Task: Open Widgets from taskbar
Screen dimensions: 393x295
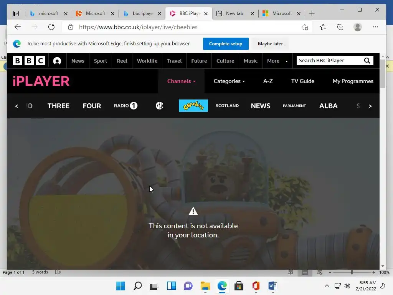Action: (x=172, y=286)
